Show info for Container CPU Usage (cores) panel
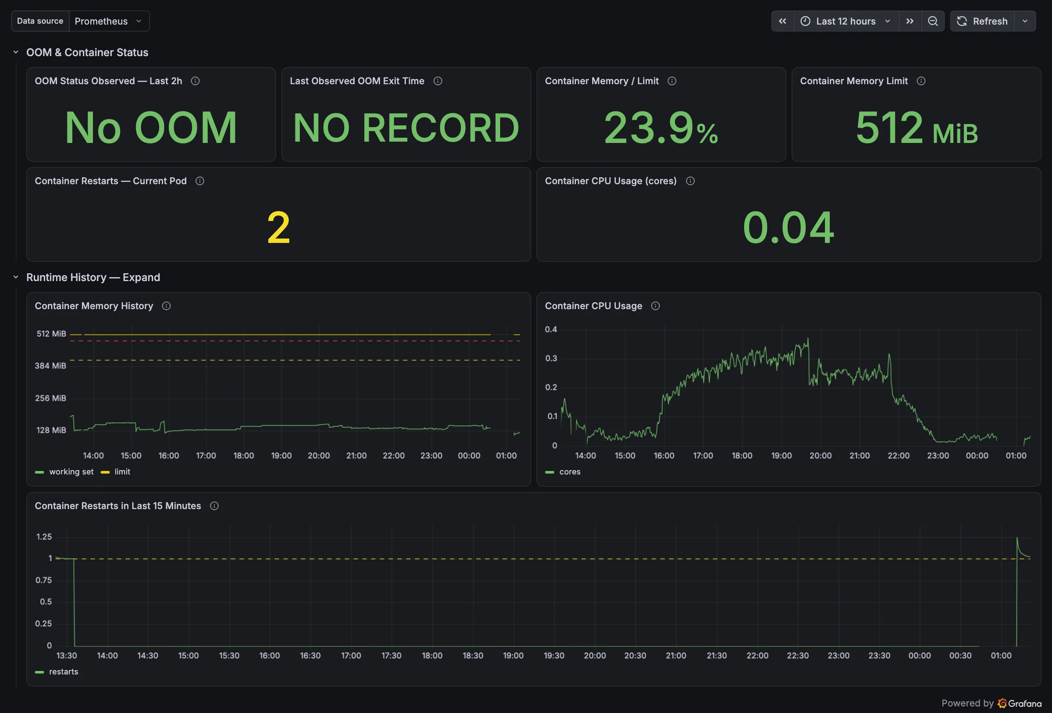 [690, 181]
